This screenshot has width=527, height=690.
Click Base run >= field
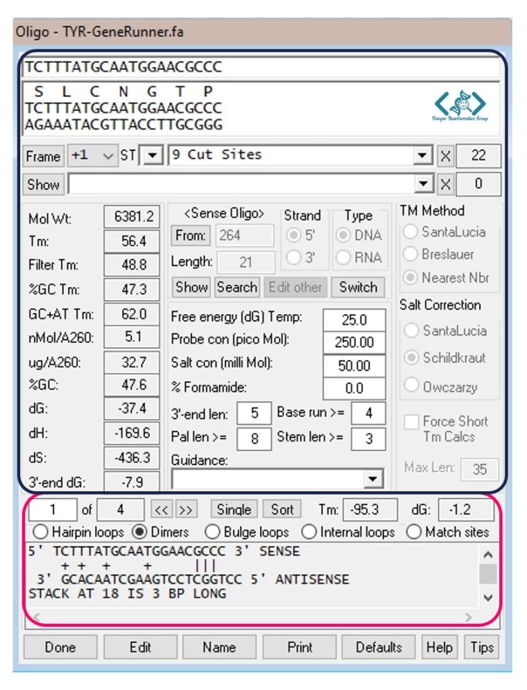click(x=369, y=413)
